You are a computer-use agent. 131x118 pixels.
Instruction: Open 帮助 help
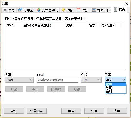click(14, 111)
